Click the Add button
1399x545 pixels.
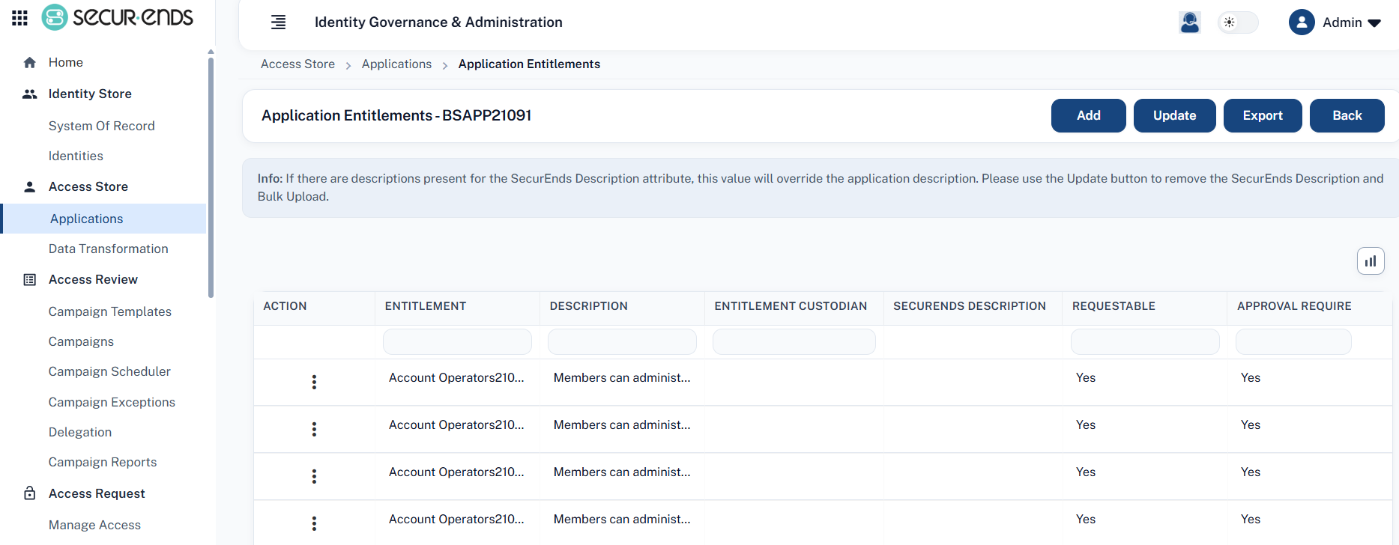coord(1089,115)
